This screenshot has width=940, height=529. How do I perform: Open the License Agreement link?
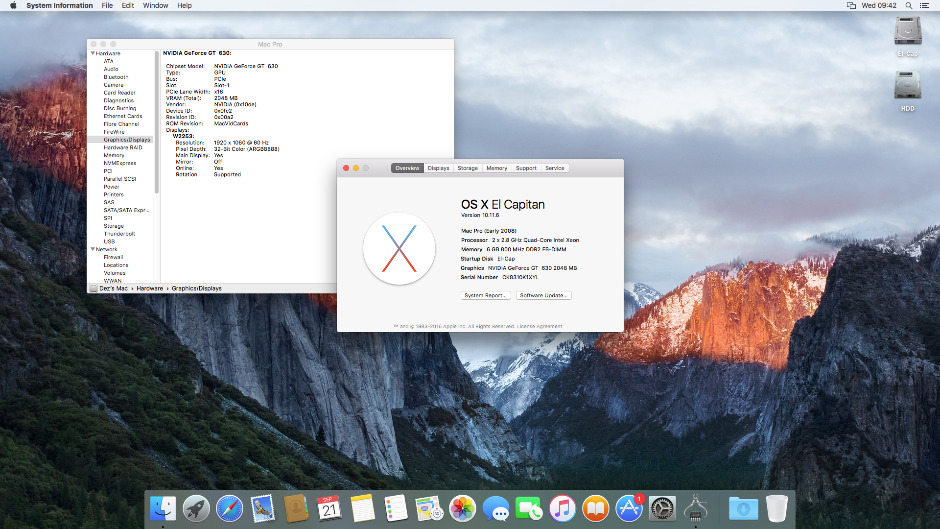540,327
